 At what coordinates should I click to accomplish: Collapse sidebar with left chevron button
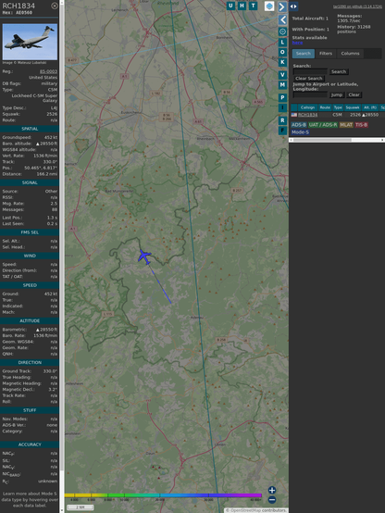click(x=282, y=19)
